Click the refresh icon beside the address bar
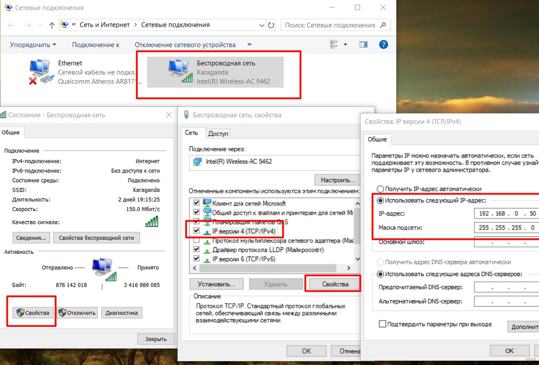 click(271, 25)
